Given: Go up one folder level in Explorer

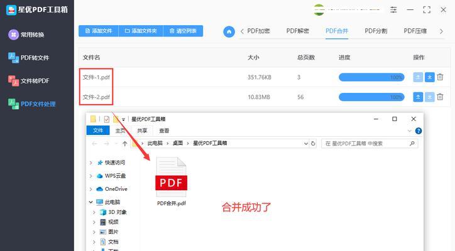Looking at the screenshot, I should [x=125, y=144].
